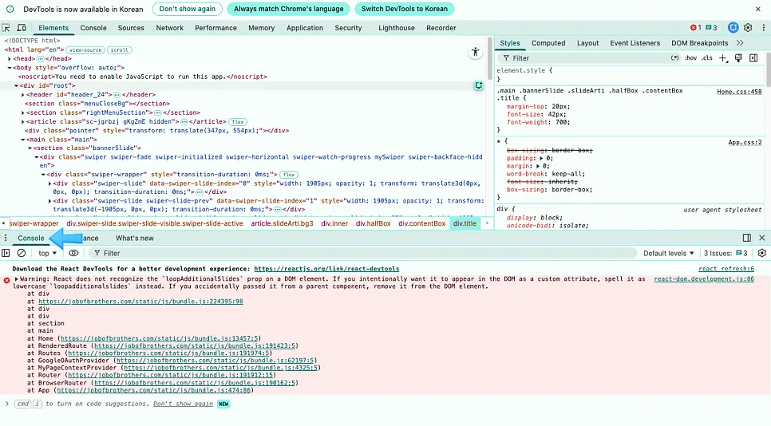Click Switch DevTools to Korean button

[404, 9]
